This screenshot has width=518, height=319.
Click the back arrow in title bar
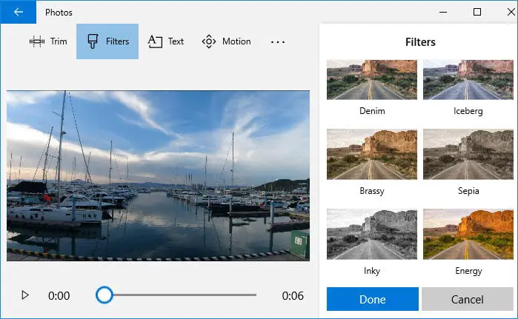pos(18,12)
